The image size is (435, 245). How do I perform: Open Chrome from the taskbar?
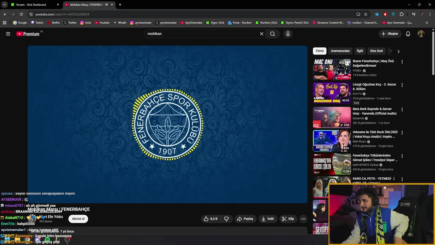pyautogui.click(x=27, y=240)
